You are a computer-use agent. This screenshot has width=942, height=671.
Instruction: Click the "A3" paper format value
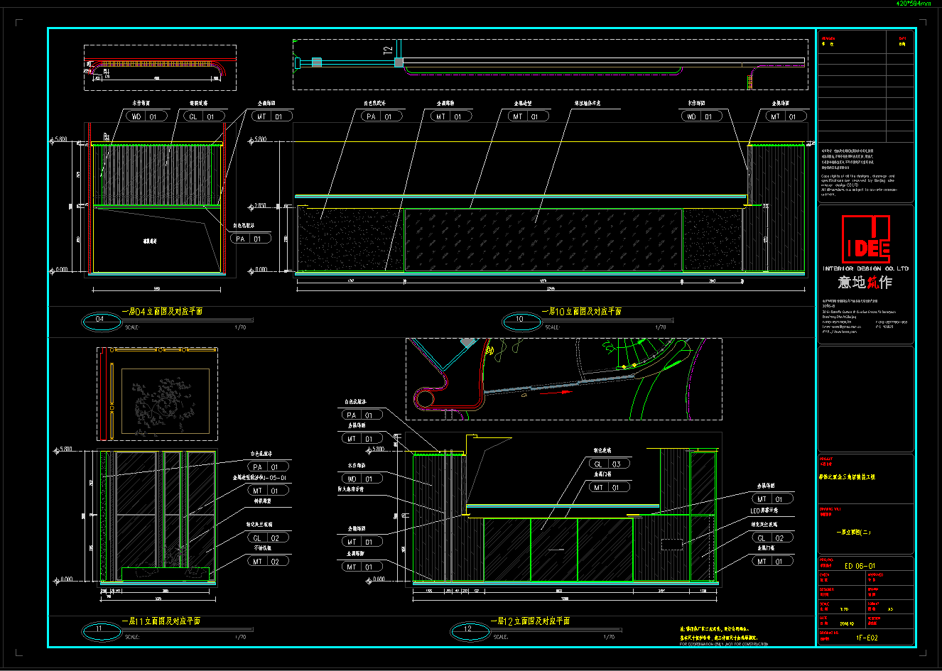coord(891,609)
